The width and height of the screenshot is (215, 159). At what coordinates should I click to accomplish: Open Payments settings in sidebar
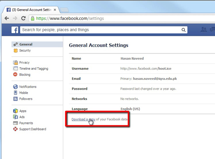[x=26, y=123]
